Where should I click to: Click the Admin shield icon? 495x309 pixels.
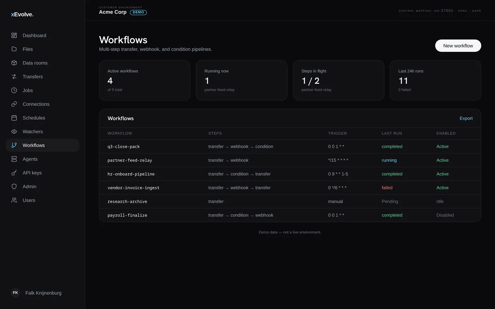click(14, 186)
